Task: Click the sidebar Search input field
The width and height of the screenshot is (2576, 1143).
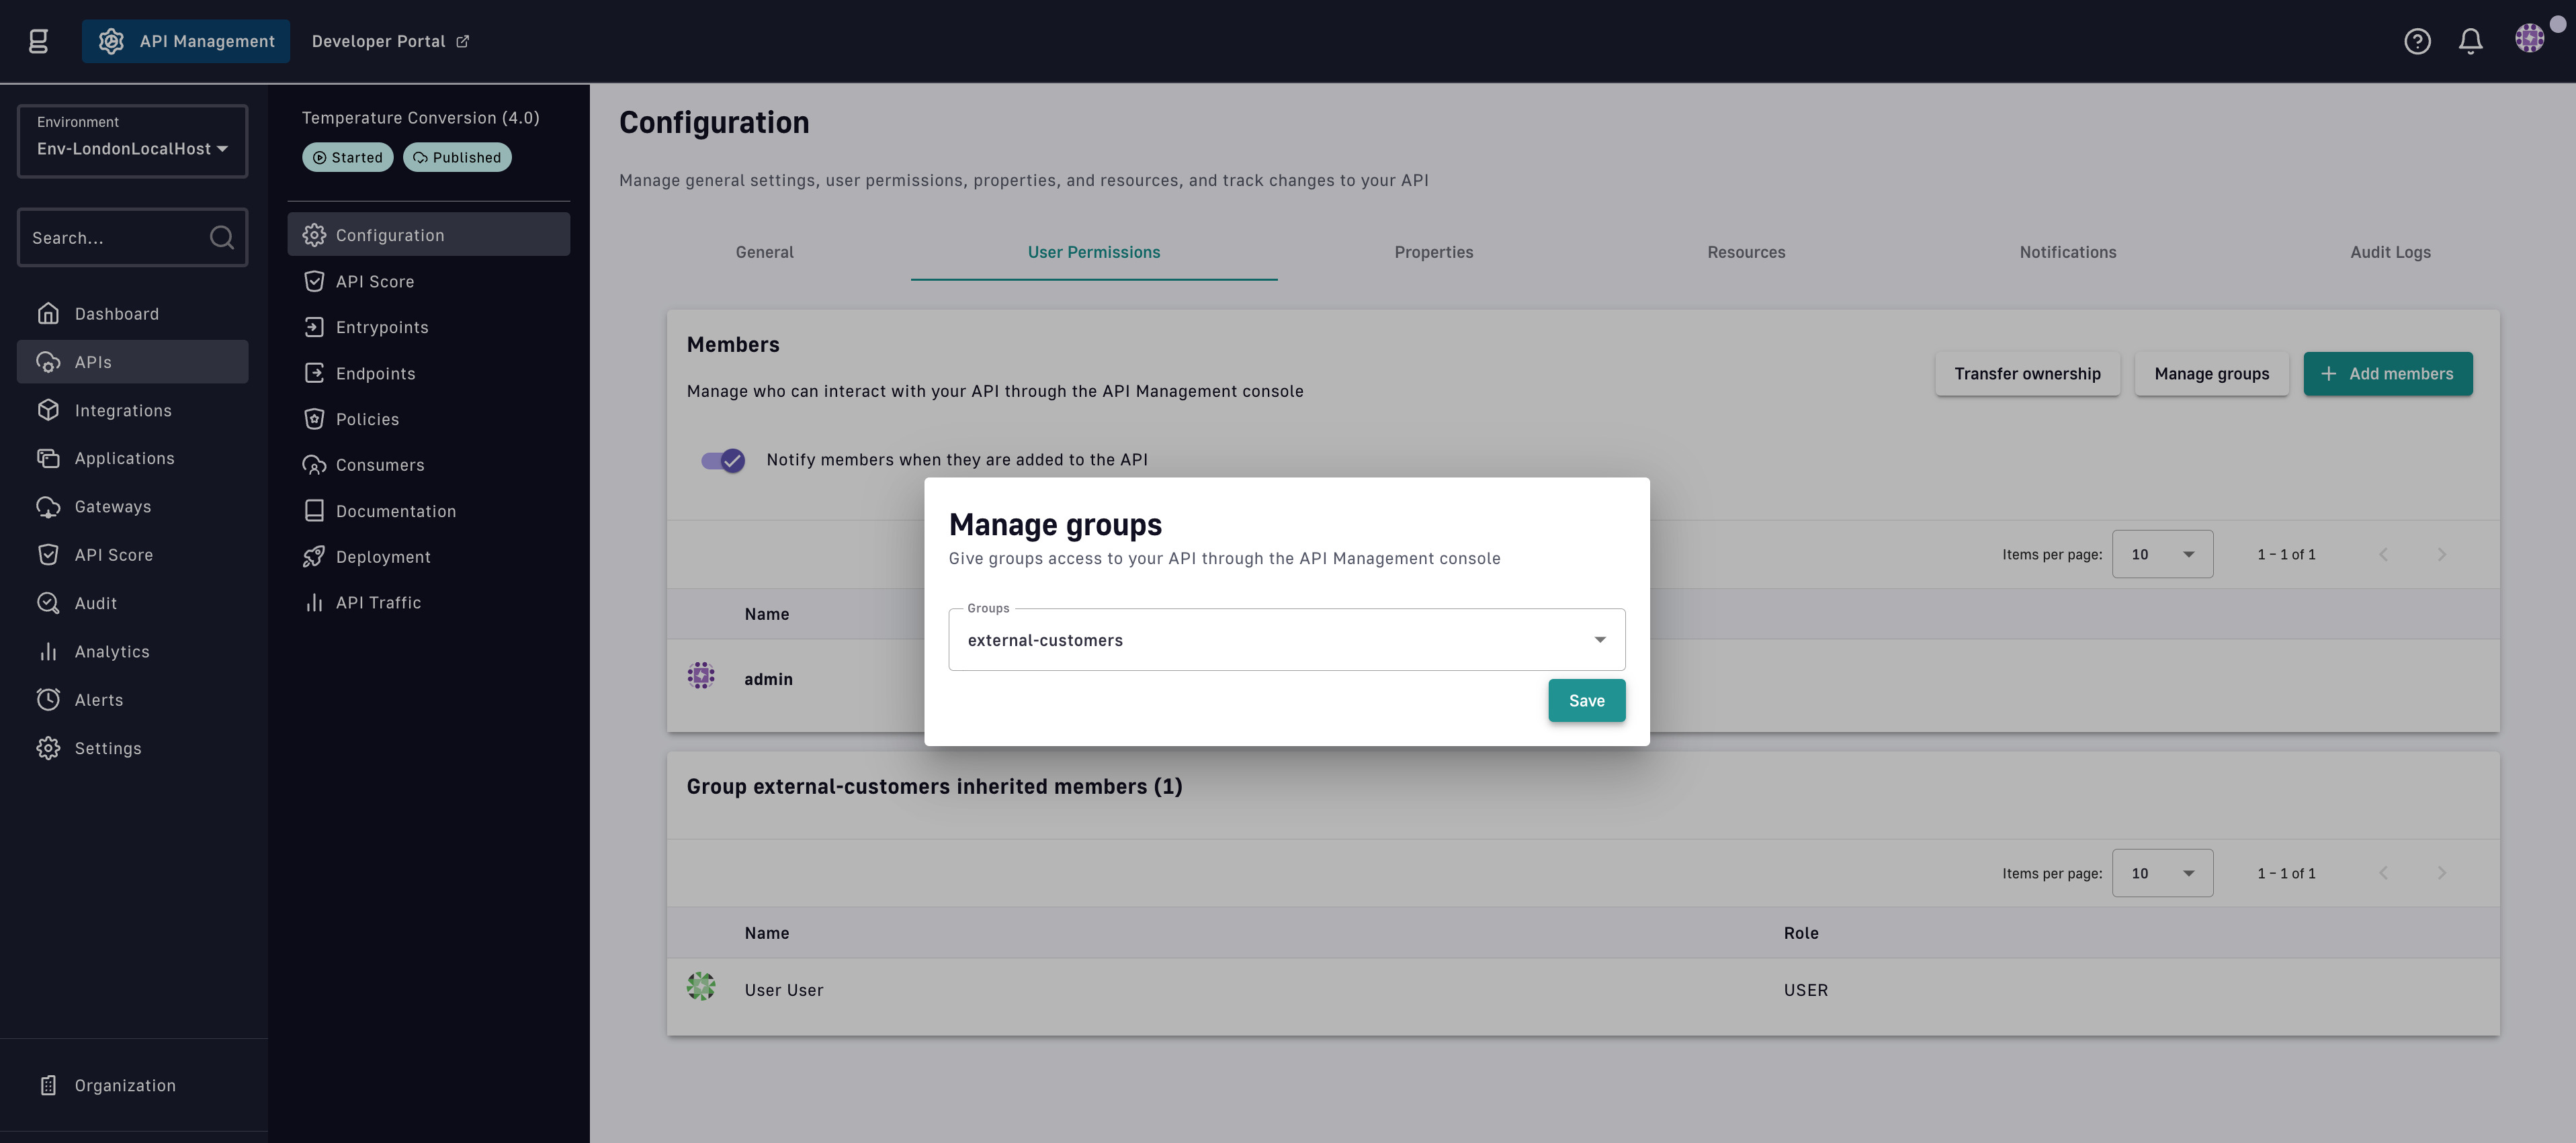Action: 110,238
